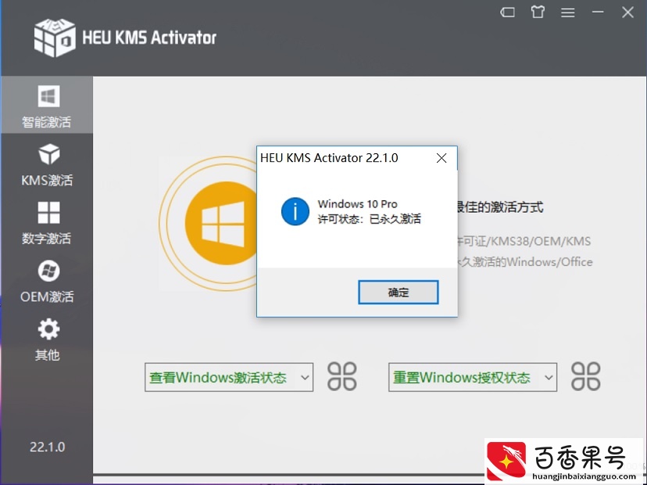This screenshot has height=485, width=647.
Task: Switch to the KMS激活 tab
Action: coord(47,165)
